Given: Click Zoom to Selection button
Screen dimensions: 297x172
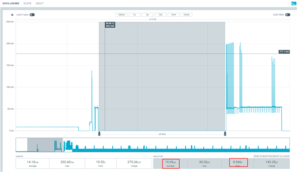Looking at the screenshot, I should point(263,156).
